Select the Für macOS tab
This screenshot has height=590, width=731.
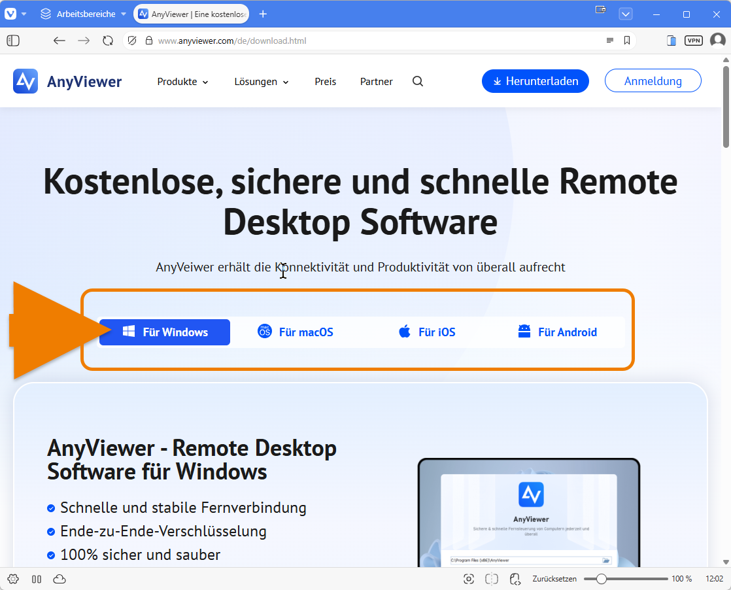click(296, 332)
